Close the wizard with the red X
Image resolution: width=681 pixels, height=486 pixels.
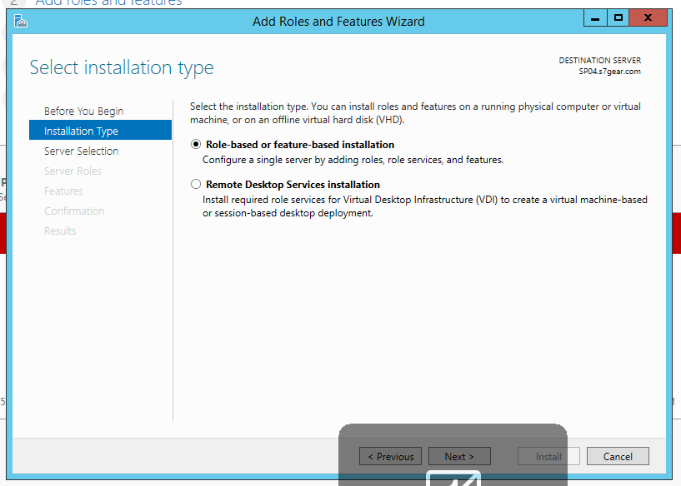pos(647,17)
